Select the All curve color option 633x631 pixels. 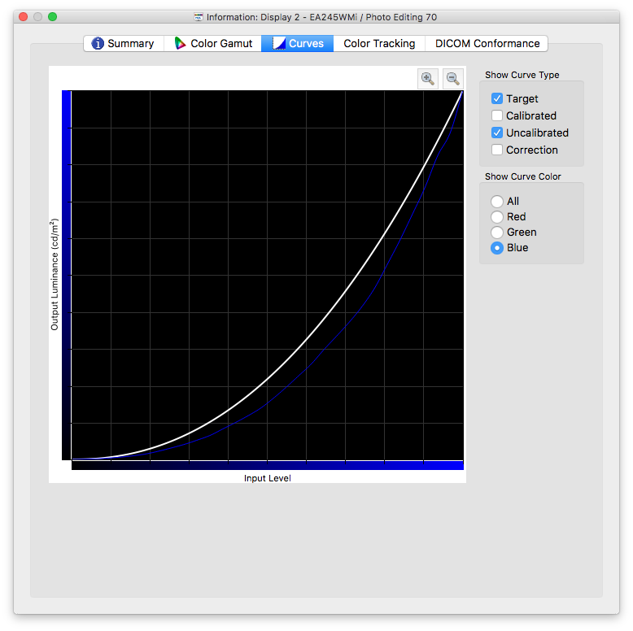[x=497, y=201]
